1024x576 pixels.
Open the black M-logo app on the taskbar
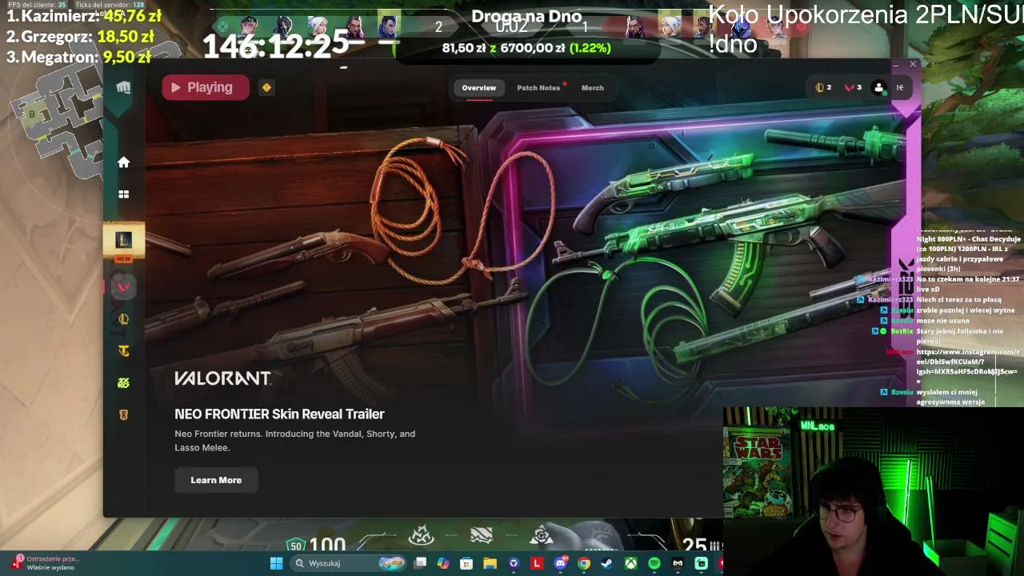click(x=678, y=563)
